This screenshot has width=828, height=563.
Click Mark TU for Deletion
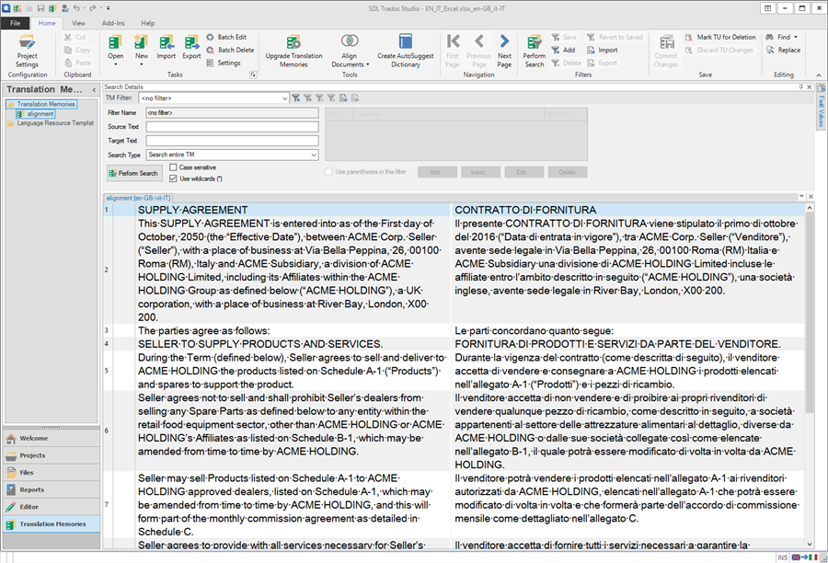click(x=720, y=37)
